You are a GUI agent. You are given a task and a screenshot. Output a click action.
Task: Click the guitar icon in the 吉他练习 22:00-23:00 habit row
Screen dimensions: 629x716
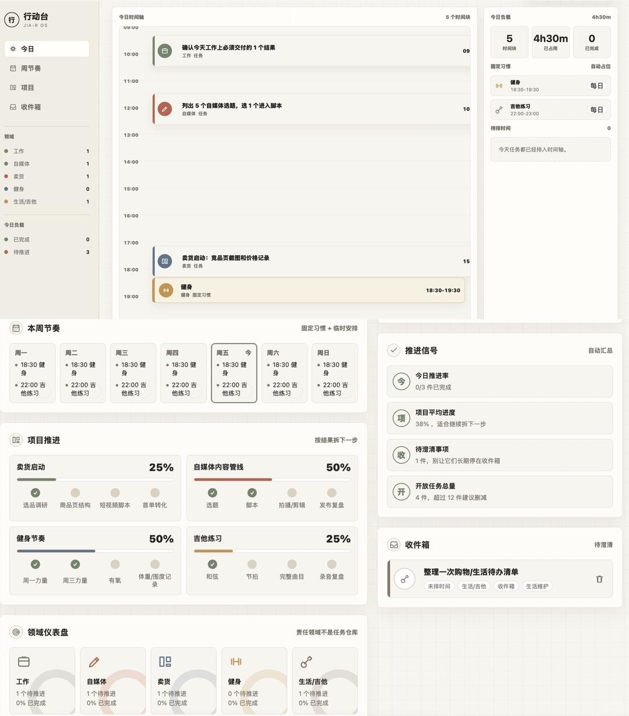499,110
